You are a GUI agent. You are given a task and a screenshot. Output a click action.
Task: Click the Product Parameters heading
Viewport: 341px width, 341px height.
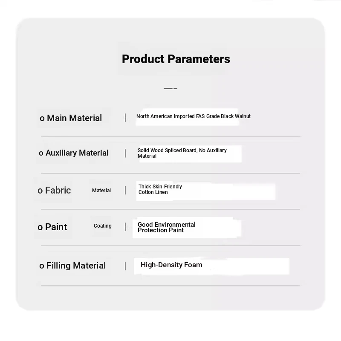coord(176,59)
